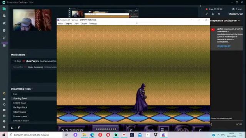Viewport: 246px width, 138px height.
Task: Click the webcam preview thumbnail
Action: [32, 20]
